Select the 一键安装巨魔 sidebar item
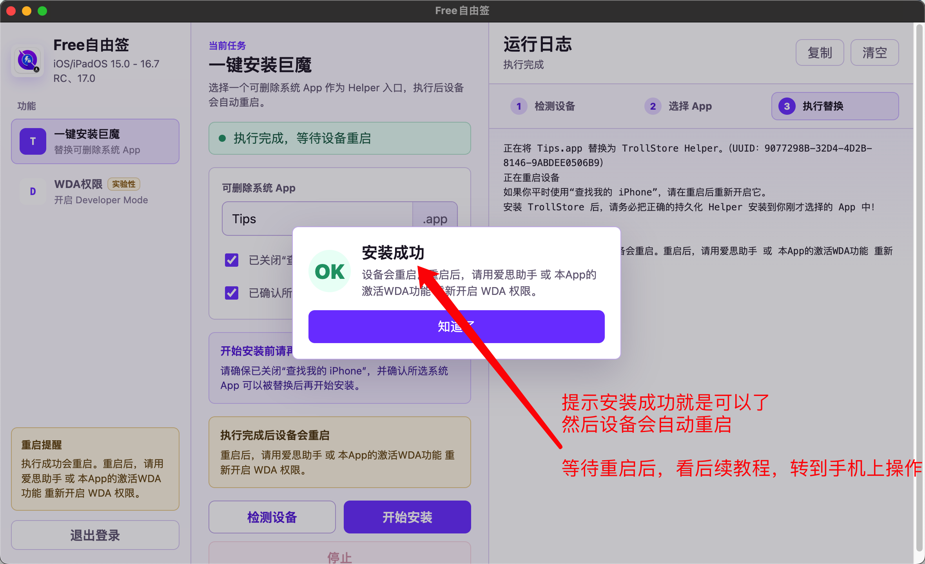This screenshot has width=925, height=564. click(95, 141)
